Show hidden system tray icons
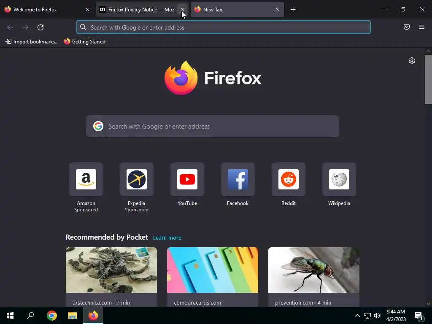Viewport: 432px width, 324px height. click(357, 316)
